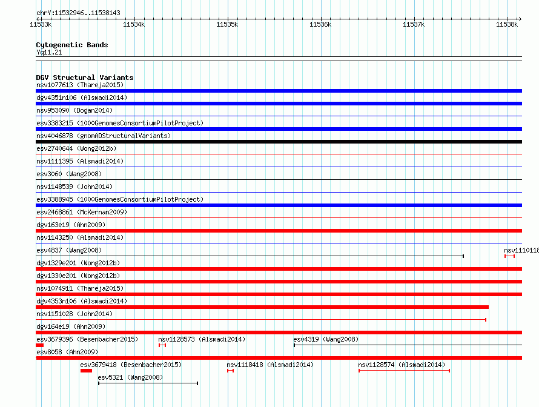Select nsv1148539 (John2014) label
Viewport: 539px width, 407px height.
(x=74, y=187)
